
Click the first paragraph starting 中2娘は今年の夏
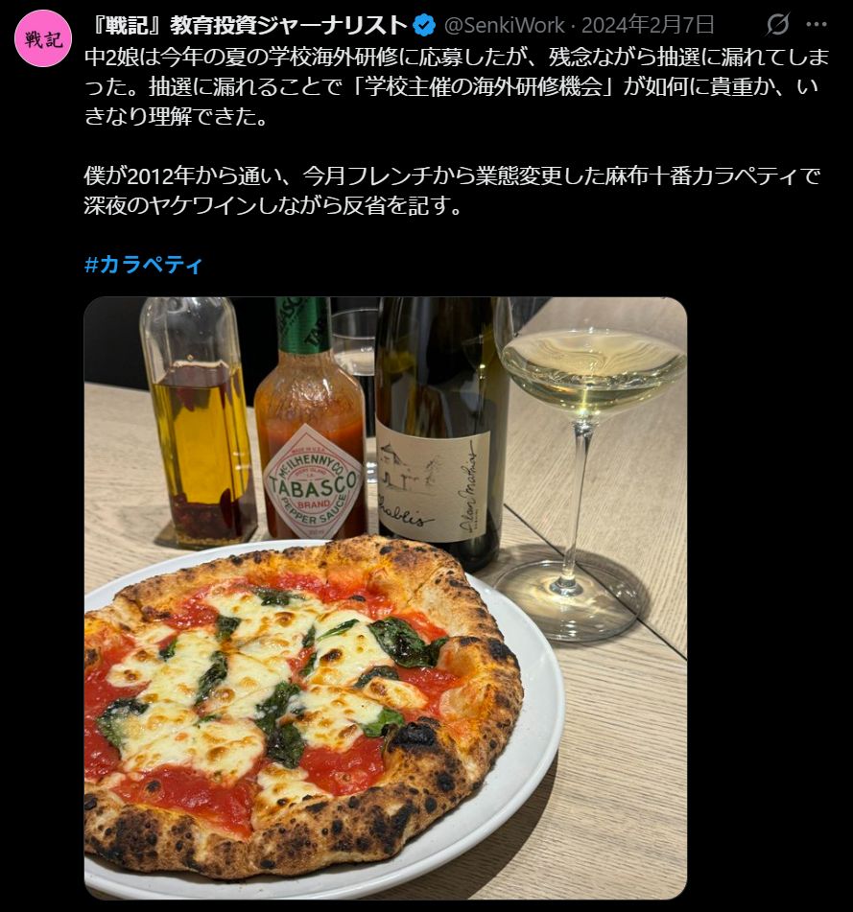[457, 86]
